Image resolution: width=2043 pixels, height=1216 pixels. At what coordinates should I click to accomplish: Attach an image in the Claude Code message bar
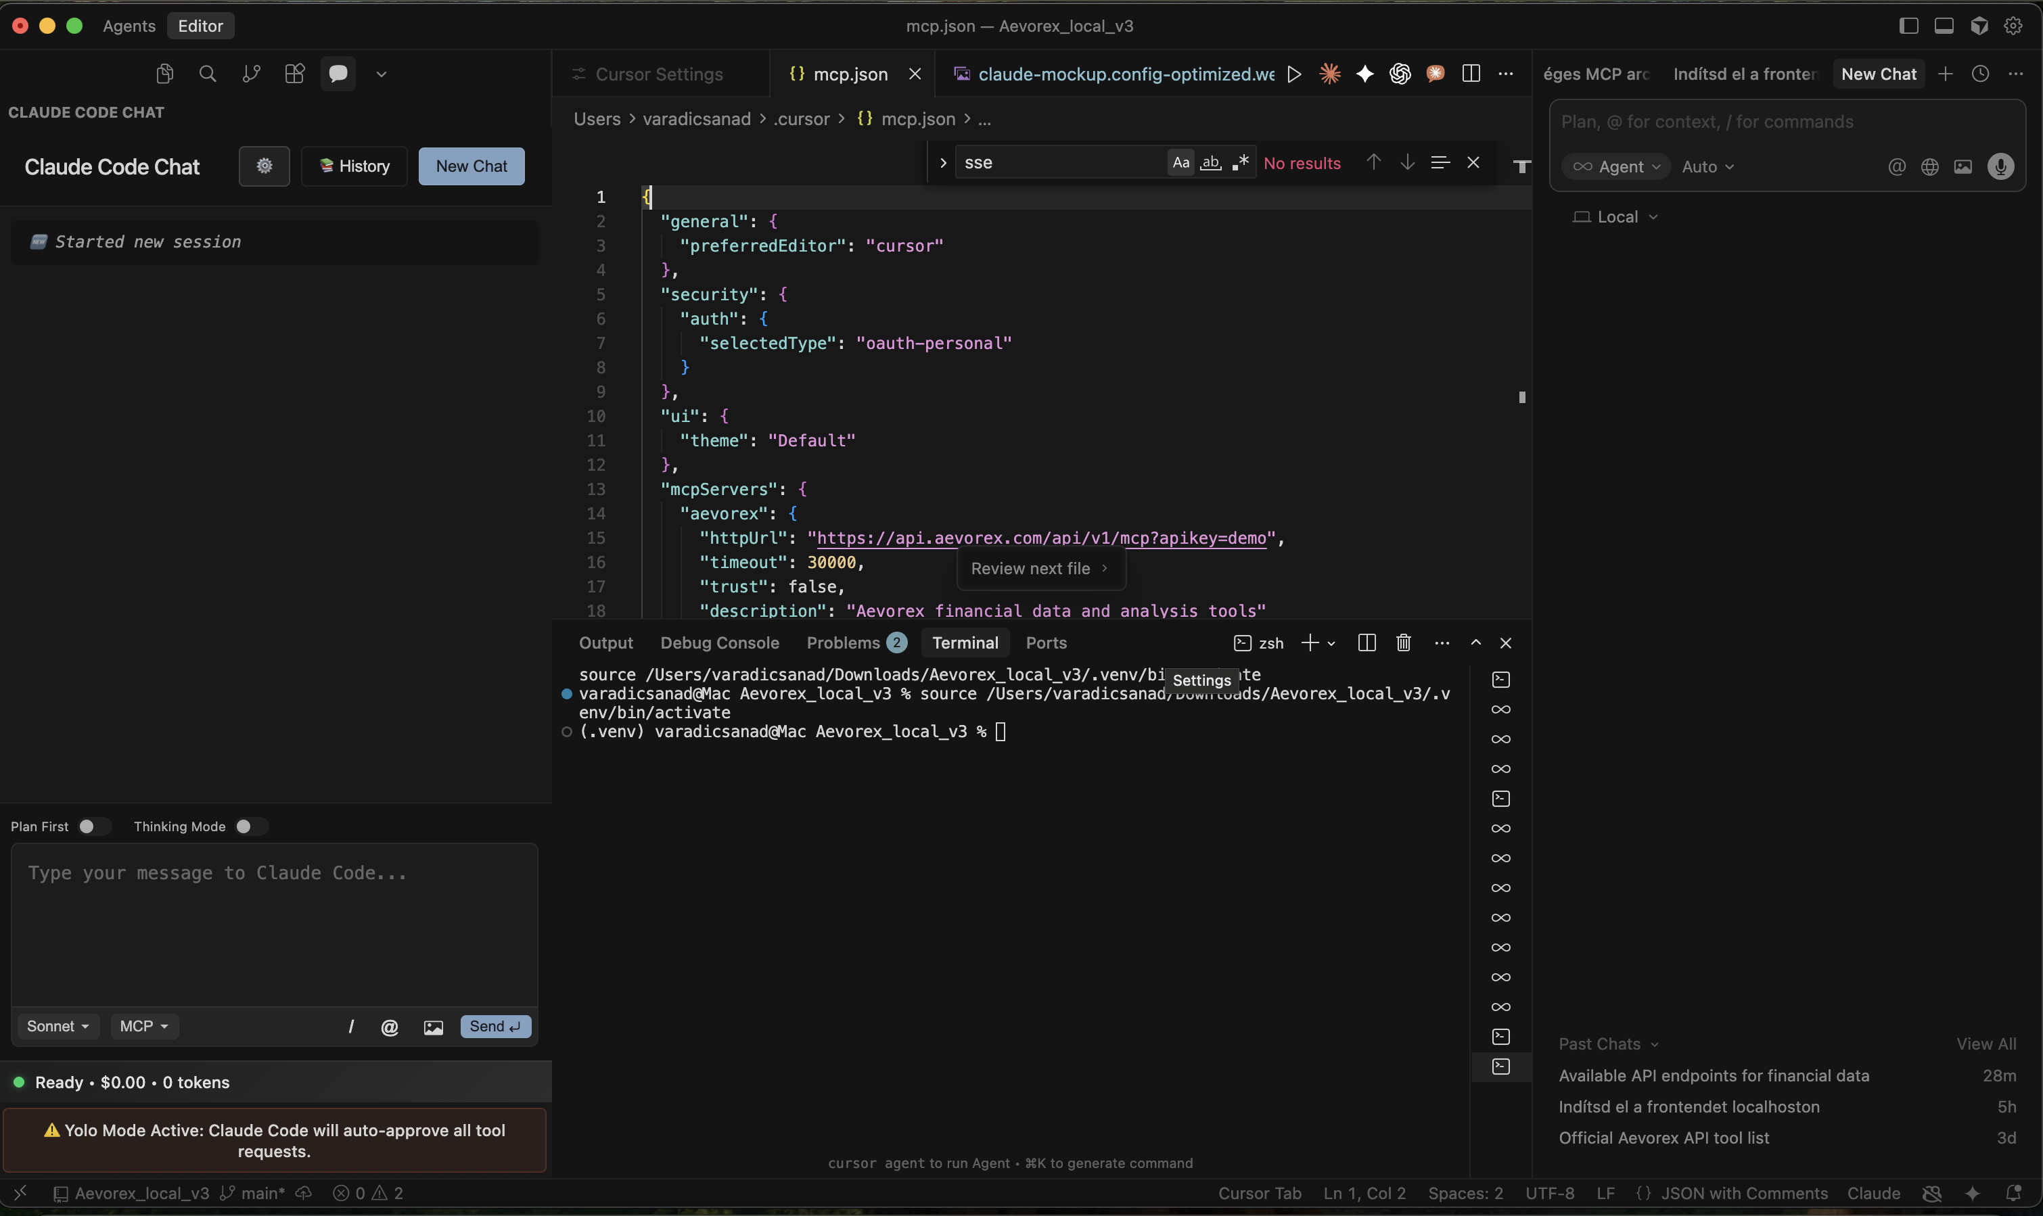pos(433,1027)
